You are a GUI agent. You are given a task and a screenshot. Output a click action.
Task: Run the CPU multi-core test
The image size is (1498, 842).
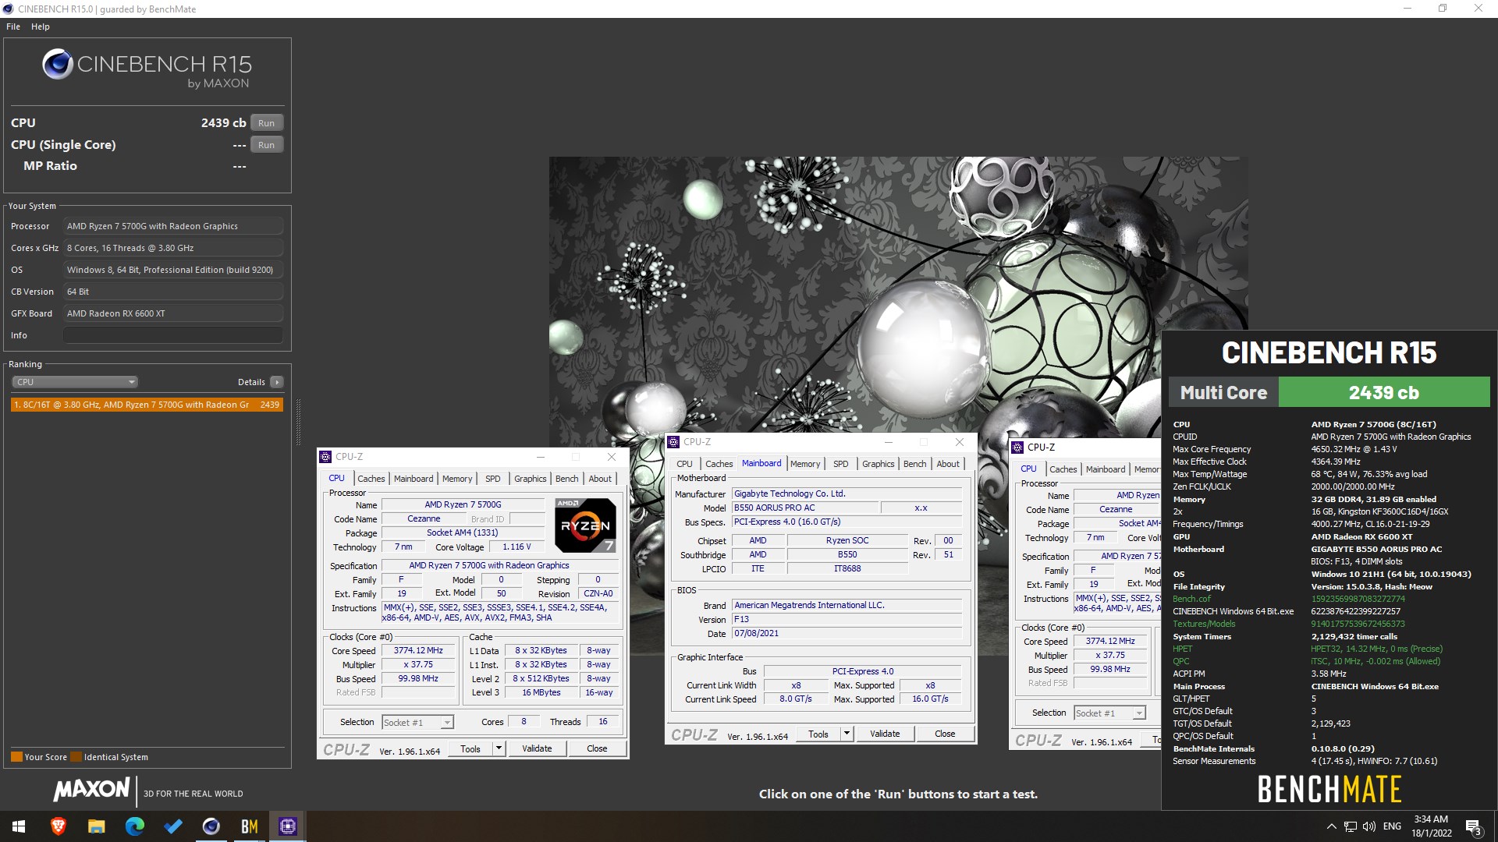coord(267,123)
